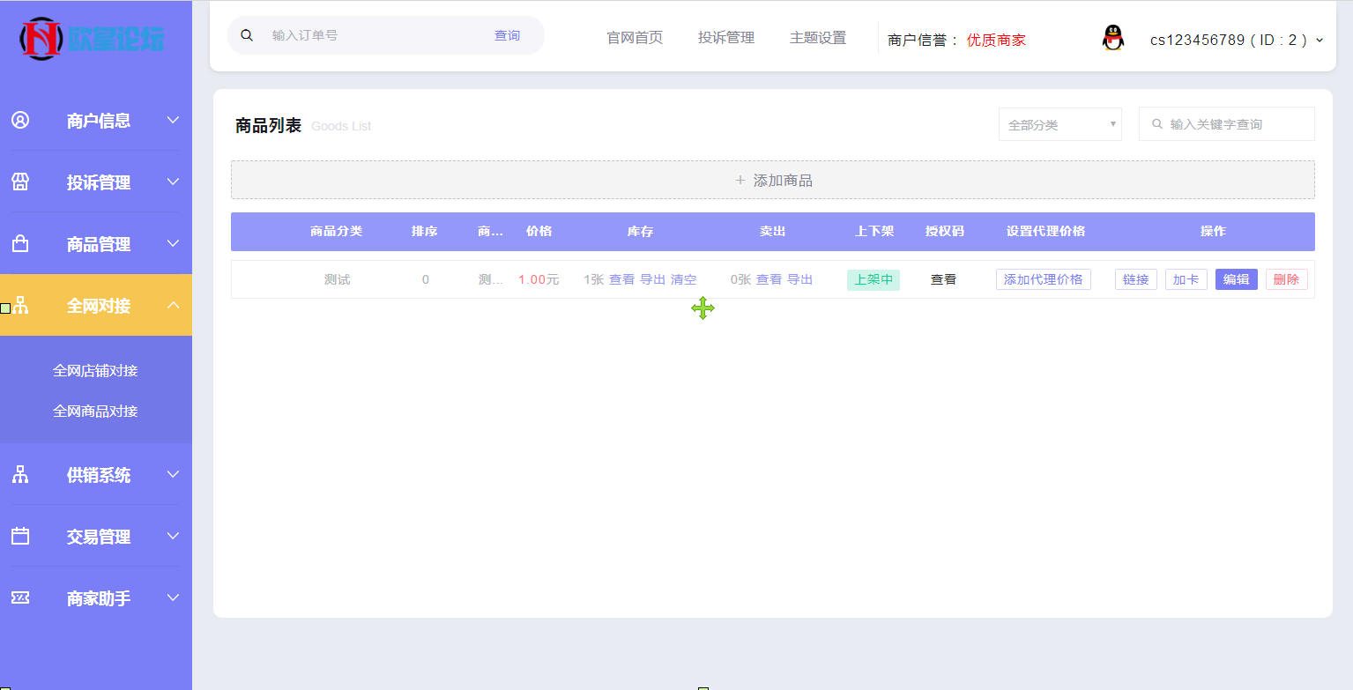Viewport: 1353px width, 690px height.
Task: Click the 编辑 button for the 测试 product
Action: [x=1236, y=278]
